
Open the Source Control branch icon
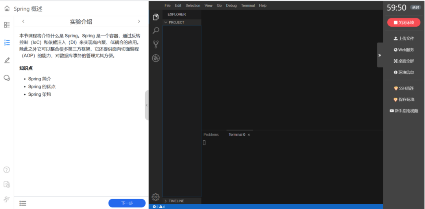155,44
